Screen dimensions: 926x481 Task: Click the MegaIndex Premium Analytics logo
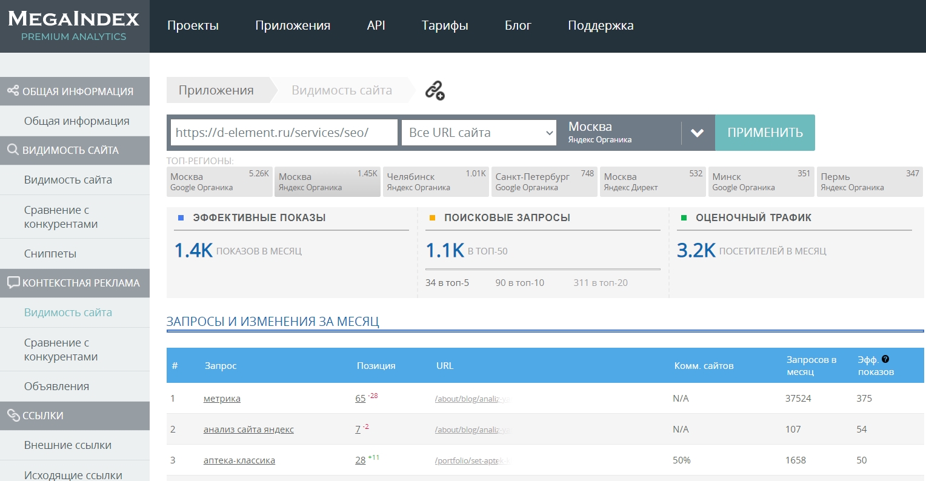[x=74, y=26]
